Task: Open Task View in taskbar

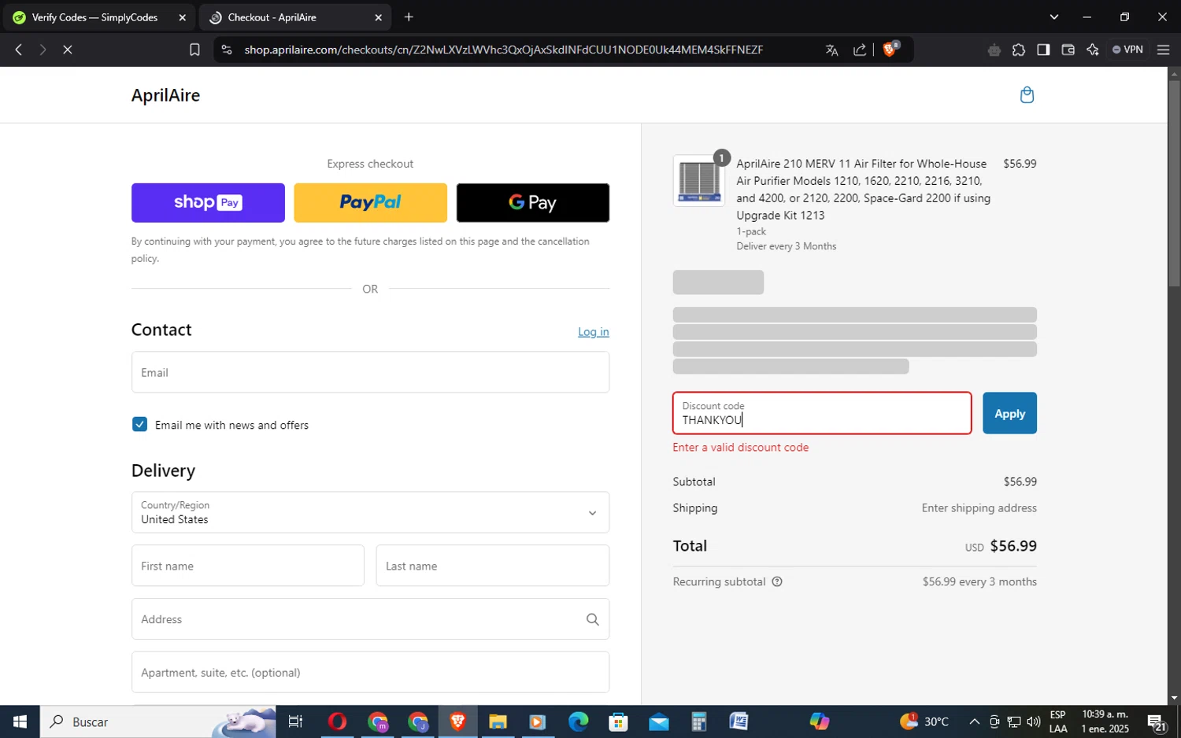Action: pyautogui.click(x=296, y=721)
